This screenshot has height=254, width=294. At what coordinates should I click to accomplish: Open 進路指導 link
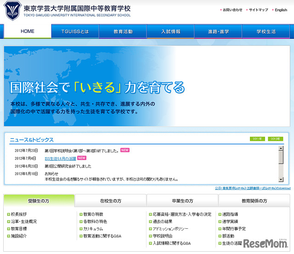[x=230, y=214]
